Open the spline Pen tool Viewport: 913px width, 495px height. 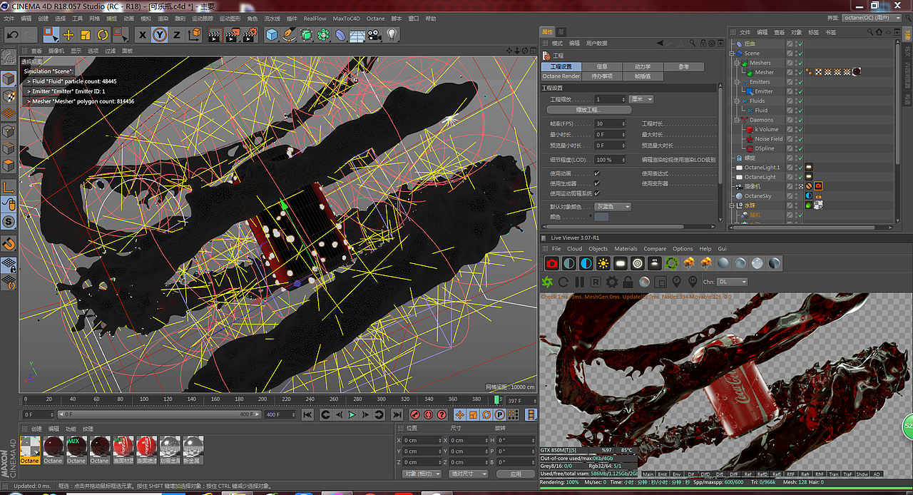(x=289, y=34)
